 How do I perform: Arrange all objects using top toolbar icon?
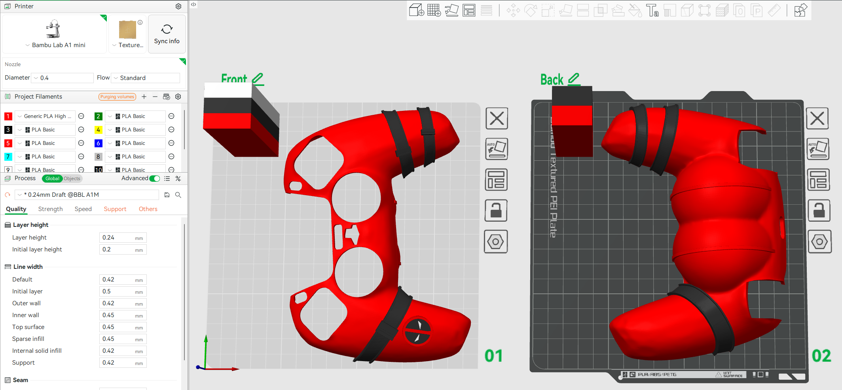click(469, 10)
